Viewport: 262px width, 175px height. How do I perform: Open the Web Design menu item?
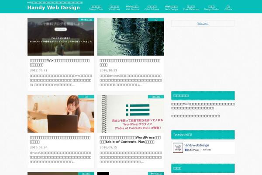coord(171,8)
